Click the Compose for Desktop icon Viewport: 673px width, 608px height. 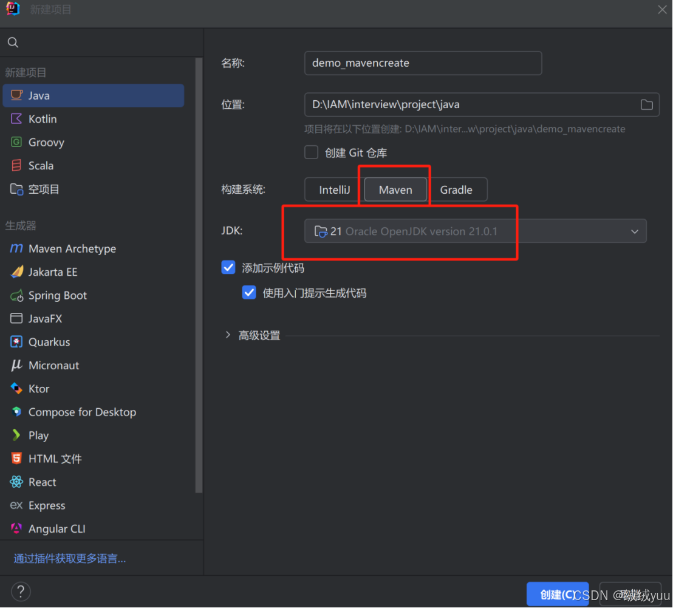tap(16, 412)
